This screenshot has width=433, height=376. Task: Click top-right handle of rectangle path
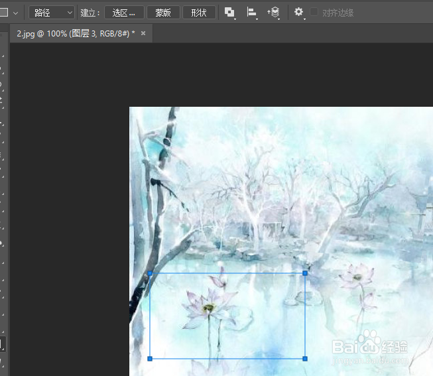click(305, 273)
